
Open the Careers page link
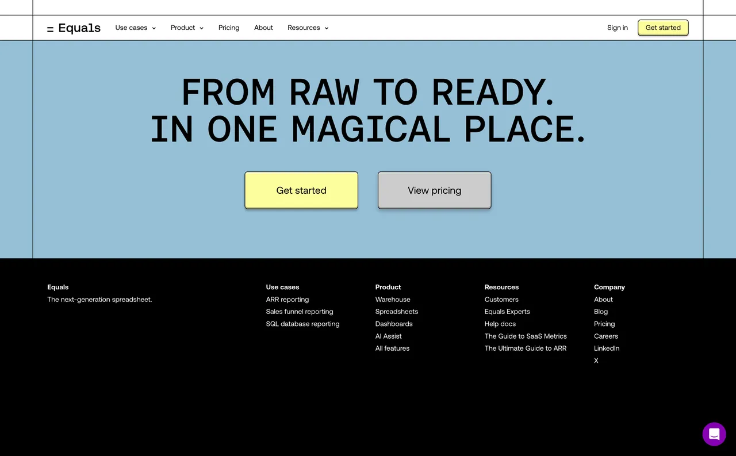605,336
